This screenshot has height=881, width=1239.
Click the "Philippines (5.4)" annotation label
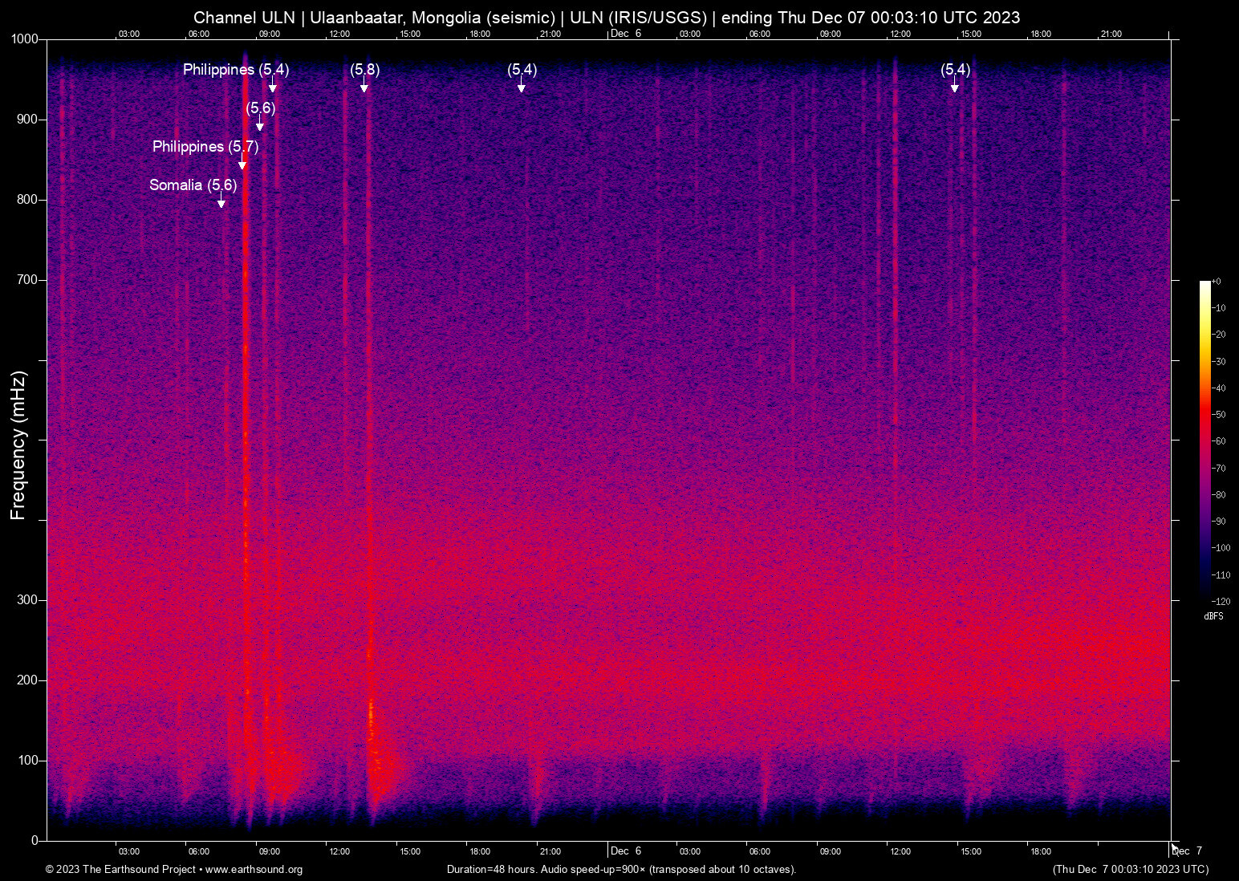tap(236, 70)
